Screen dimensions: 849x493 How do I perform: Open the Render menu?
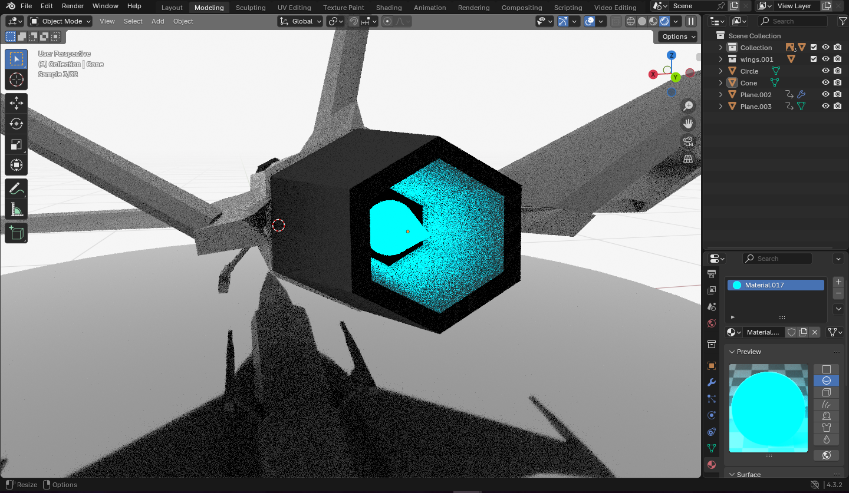coord(73,6)
